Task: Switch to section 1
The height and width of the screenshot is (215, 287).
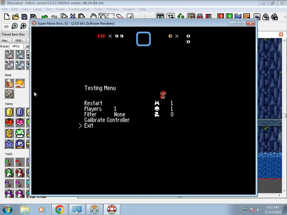Action: click(x=221, y=17)
